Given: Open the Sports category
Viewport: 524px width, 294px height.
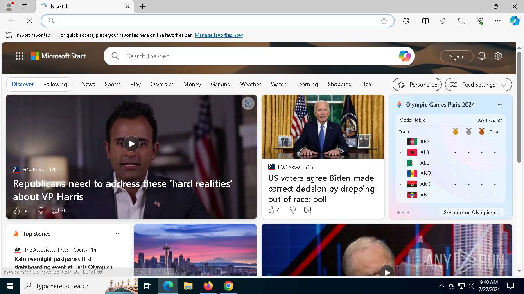Looking at the screenshot, I should point(113,84).
